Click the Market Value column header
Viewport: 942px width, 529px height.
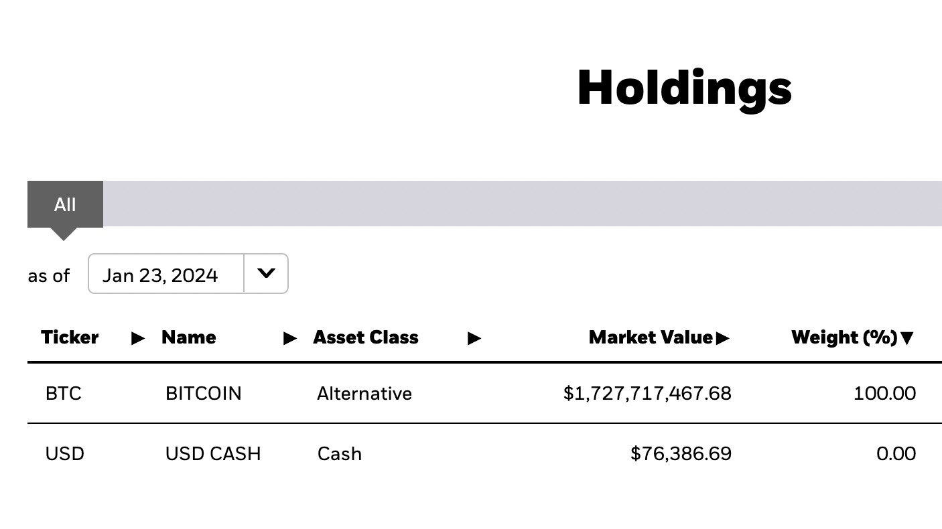point(651,337)
